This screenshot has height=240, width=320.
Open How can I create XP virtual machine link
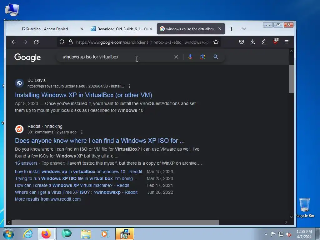pos(72,186)
